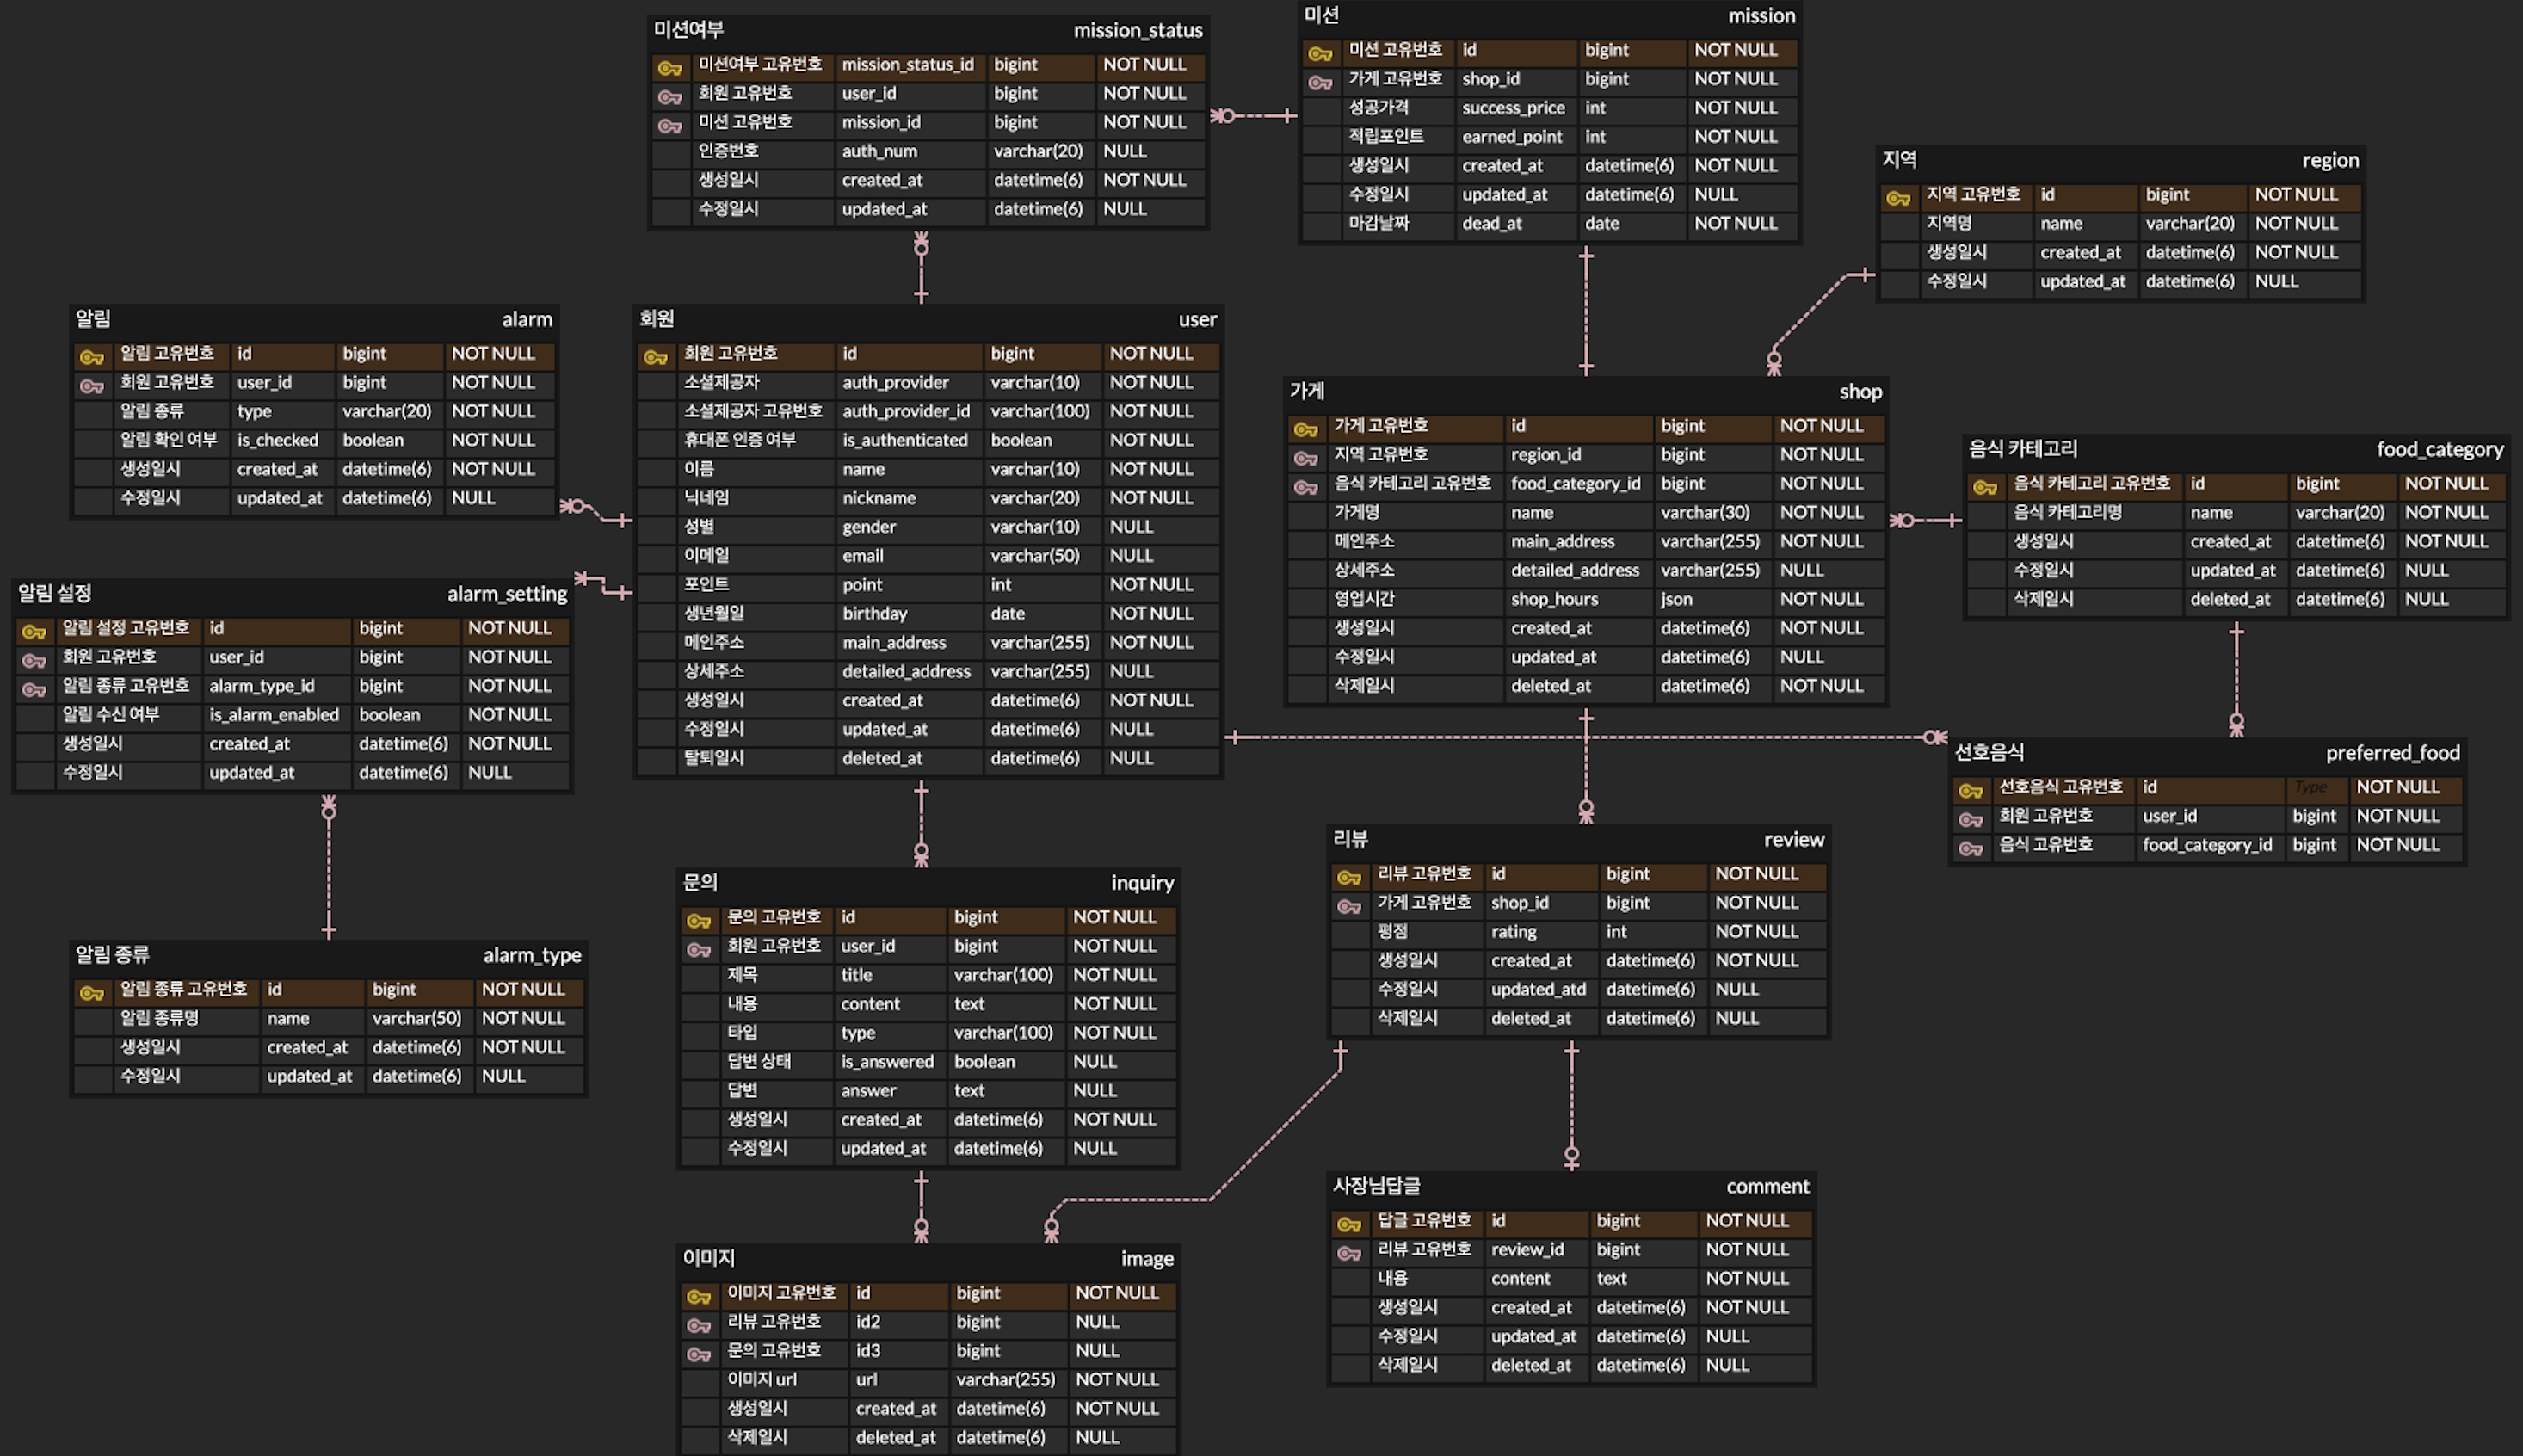Click the foreign key icon for mission_id in mission_status
Image resolution: width=2523 pixels, height=1456 pixels.
(669, 125)
